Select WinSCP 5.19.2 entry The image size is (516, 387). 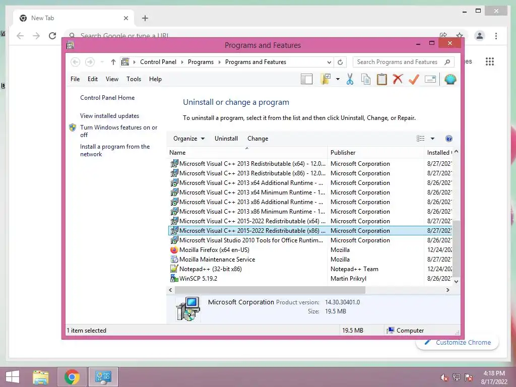tap(310, 278)
